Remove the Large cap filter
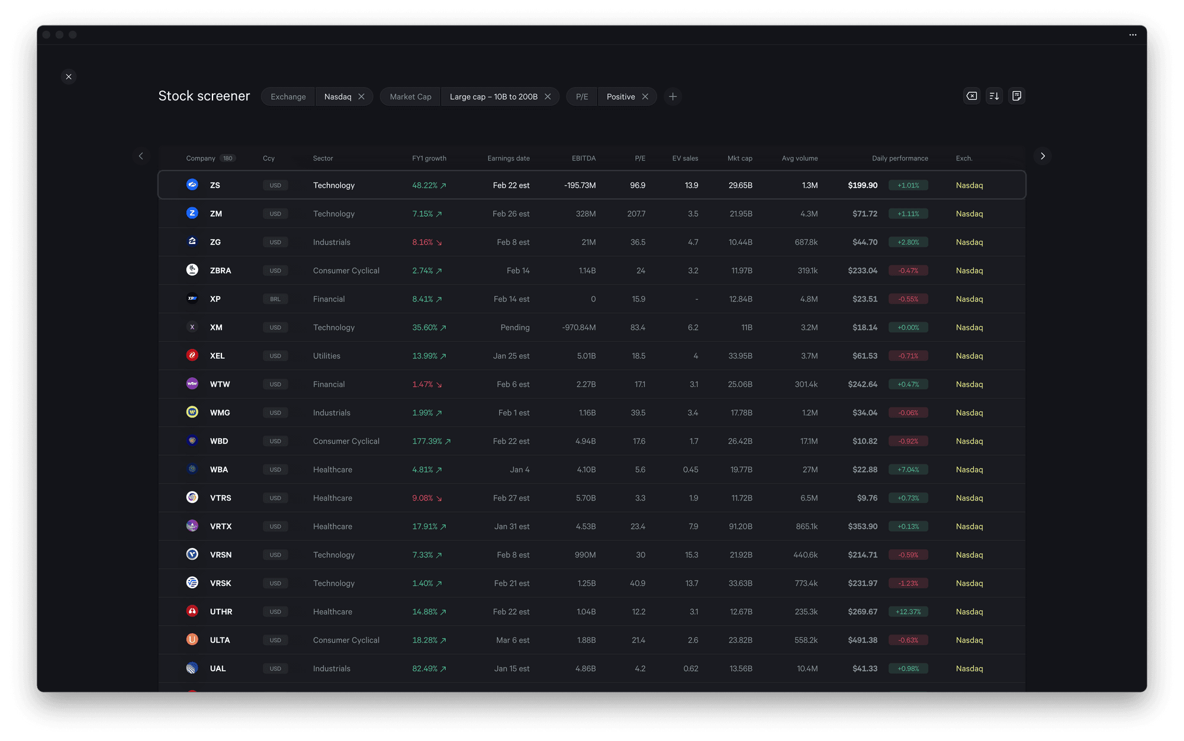 (548, 97)
